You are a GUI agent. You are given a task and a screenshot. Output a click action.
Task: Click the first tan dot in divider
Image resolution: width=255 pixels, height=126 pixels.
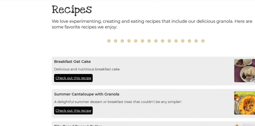point(109,41)
